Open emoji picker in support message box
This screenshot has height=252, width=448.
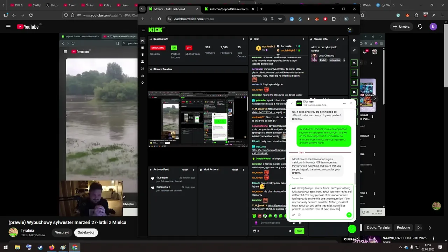point(299,215)
